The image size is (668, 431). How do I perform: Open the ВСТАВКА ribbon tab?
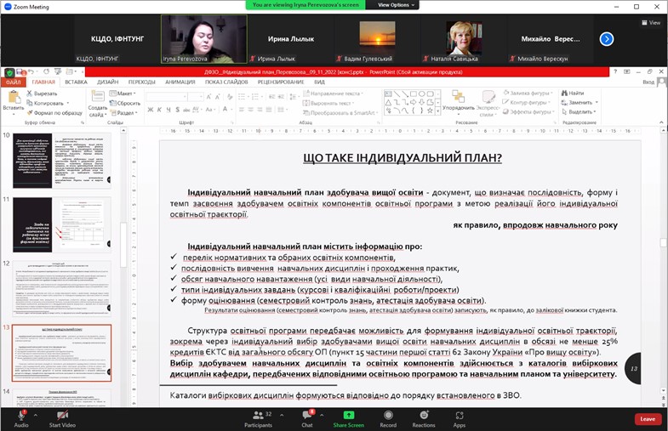click(76, 82)
